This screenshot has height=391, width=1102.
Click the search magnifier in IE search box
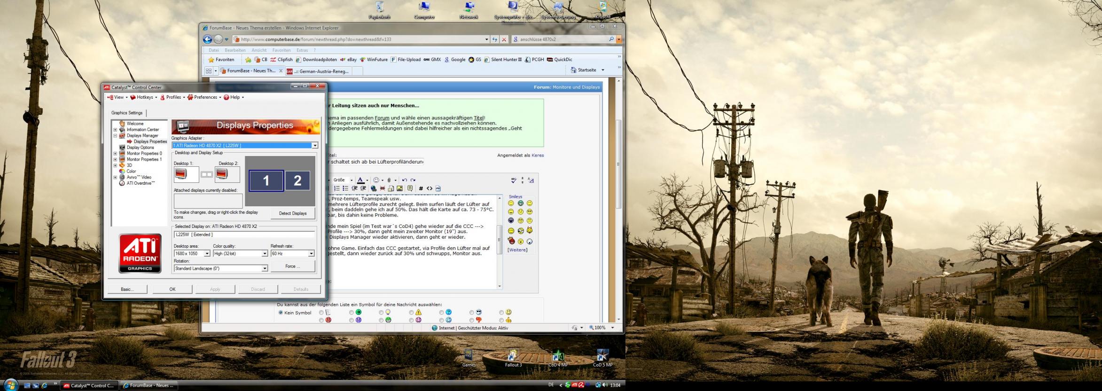point(611,39)
